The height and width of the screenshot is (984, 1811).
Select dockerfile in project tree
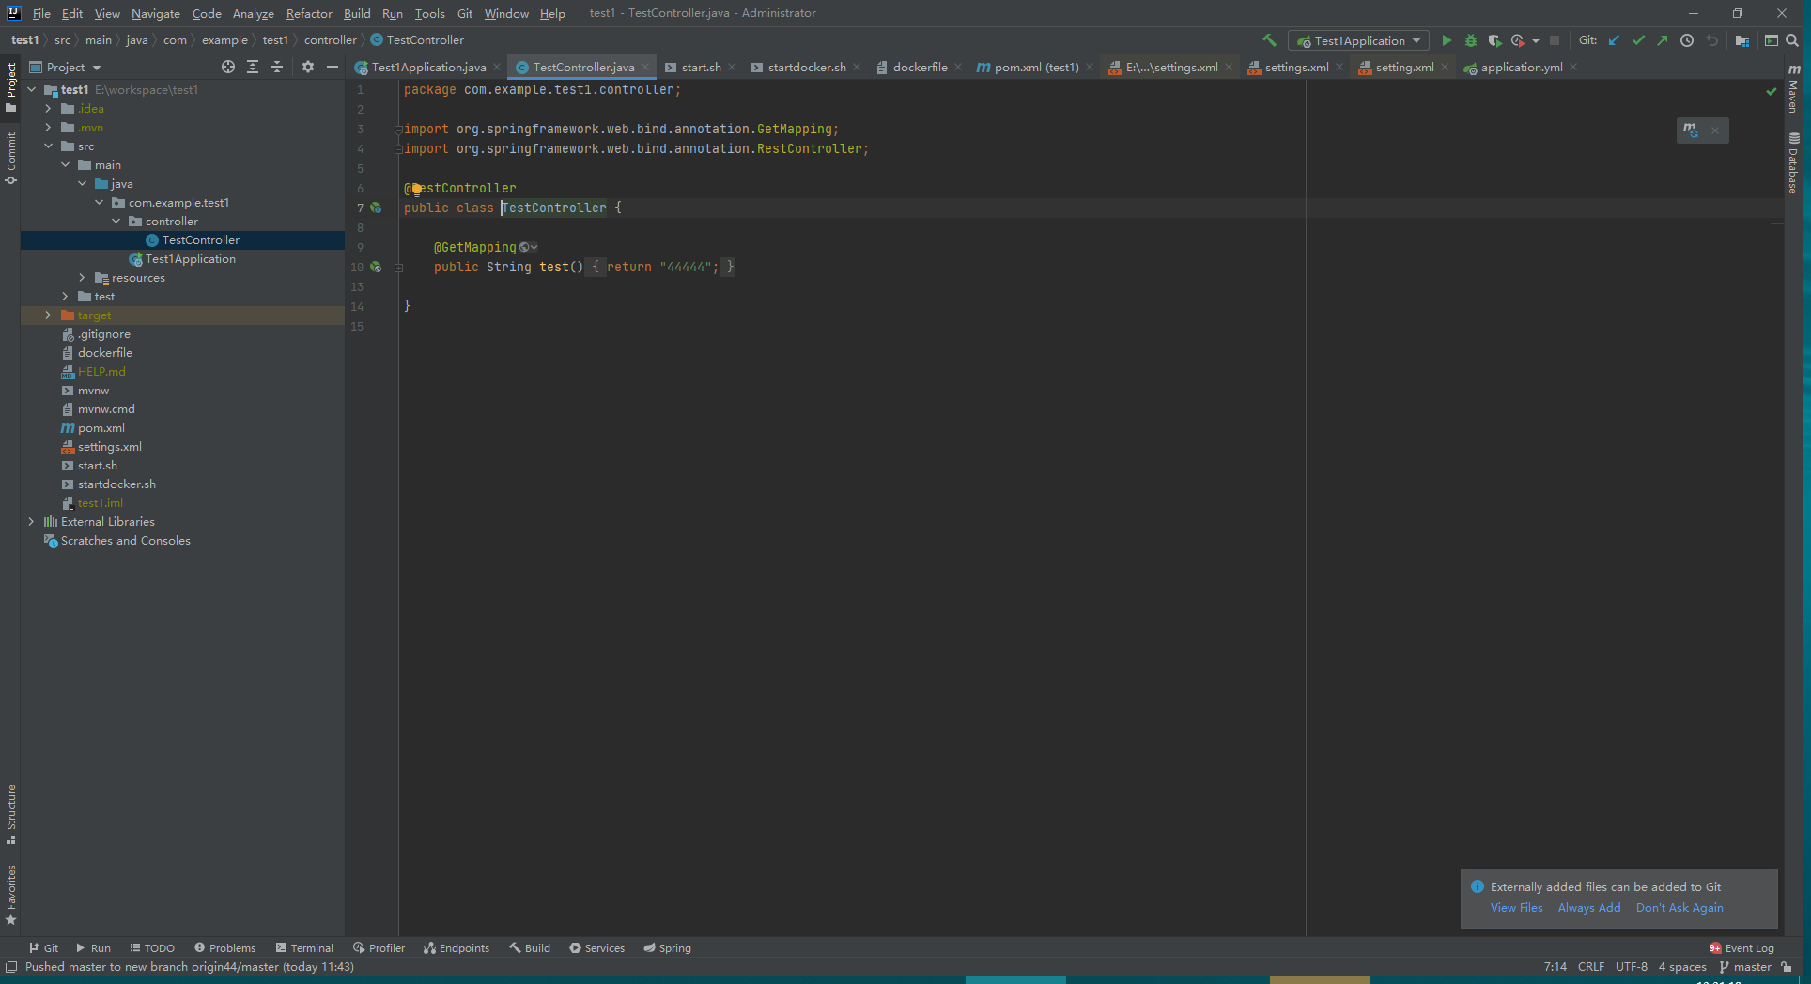pyautogui.click(x=105, y=353)
